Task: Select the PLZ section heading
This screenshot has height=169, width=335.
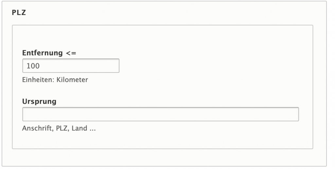Action: (19, 12)
